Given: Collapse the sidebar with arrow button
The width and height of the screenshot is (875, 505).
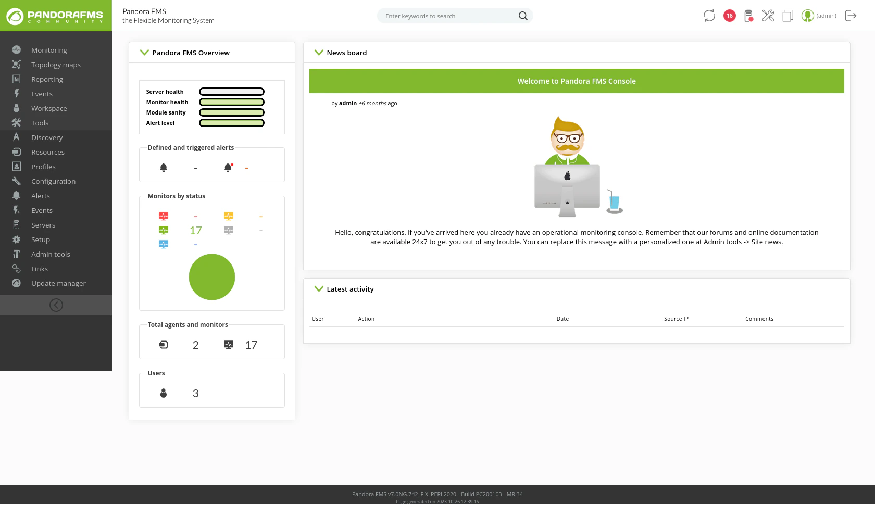Looking at the screenshot, I should tap(56, 305).
